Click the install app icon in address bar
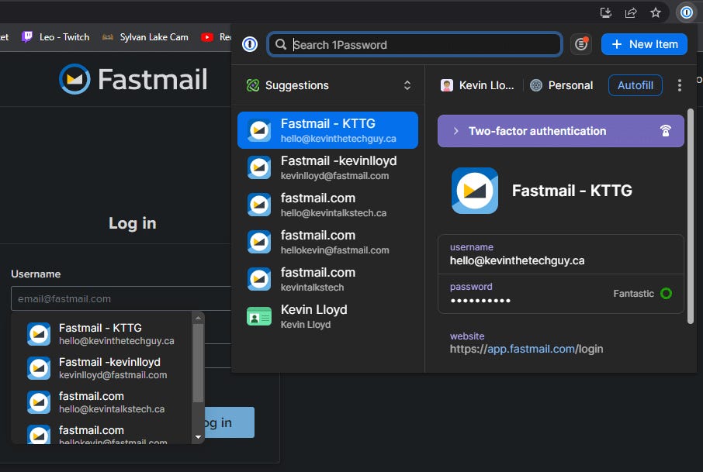 606,12
